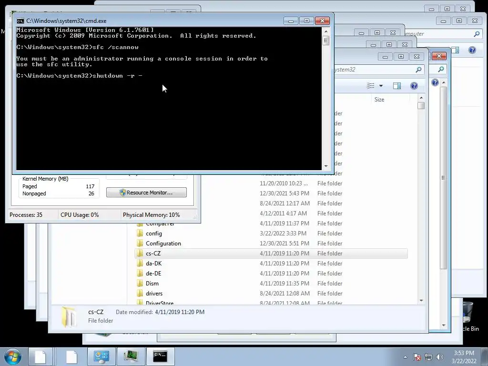Click scroll-up arrow in cmd window
Viewport: 488px width, 366px height.
pyautogui.click(x=326, y=31)
